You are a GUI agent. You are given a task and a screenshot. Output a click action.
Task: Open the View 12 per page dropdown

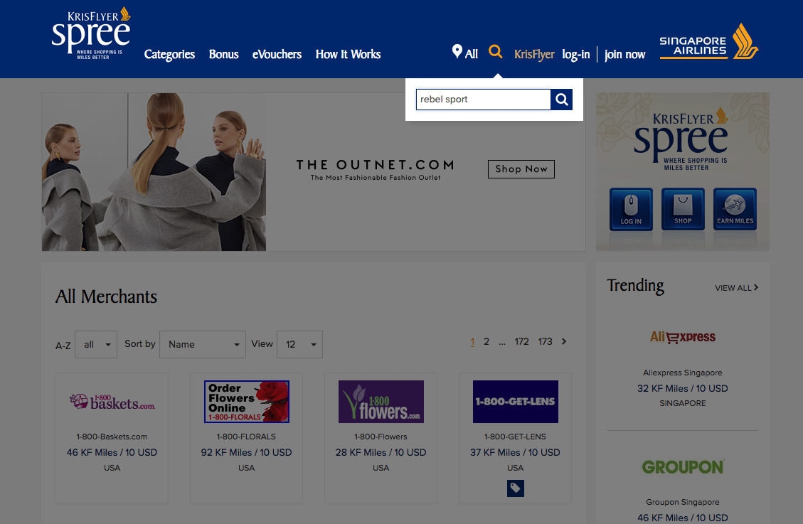(299, 344)
